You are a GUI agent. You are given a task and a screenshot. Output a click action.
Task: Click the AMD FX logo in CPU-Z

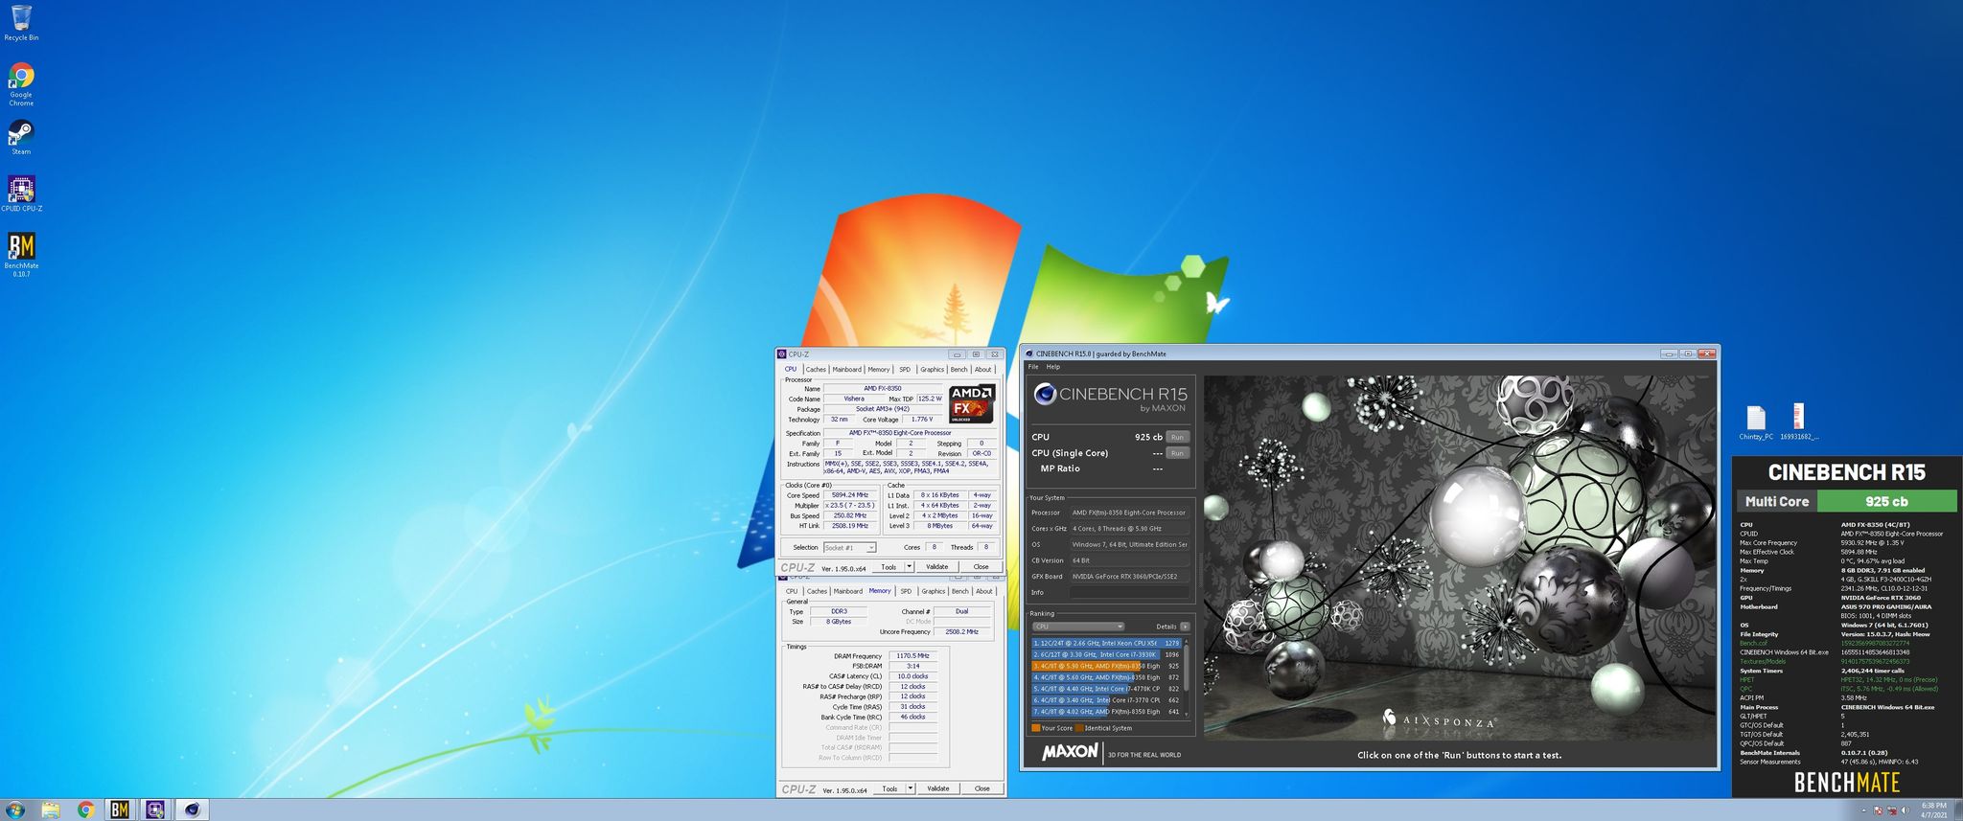pyautogui.click(x=972, y=403)
